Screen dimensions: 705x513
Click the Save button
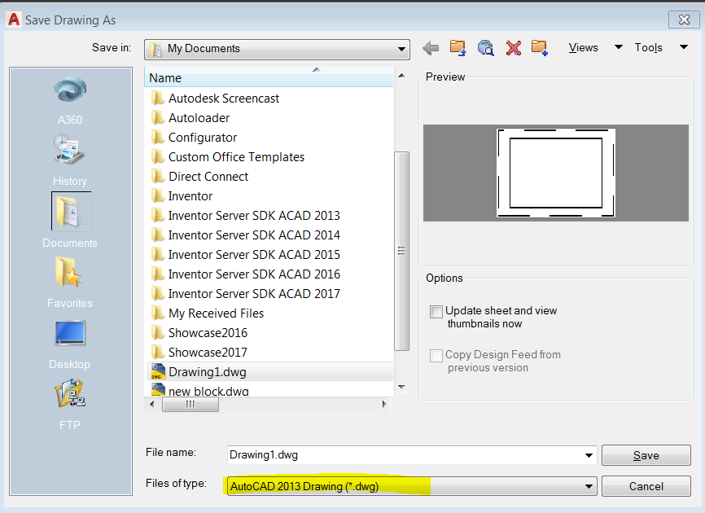click(646, 455)
